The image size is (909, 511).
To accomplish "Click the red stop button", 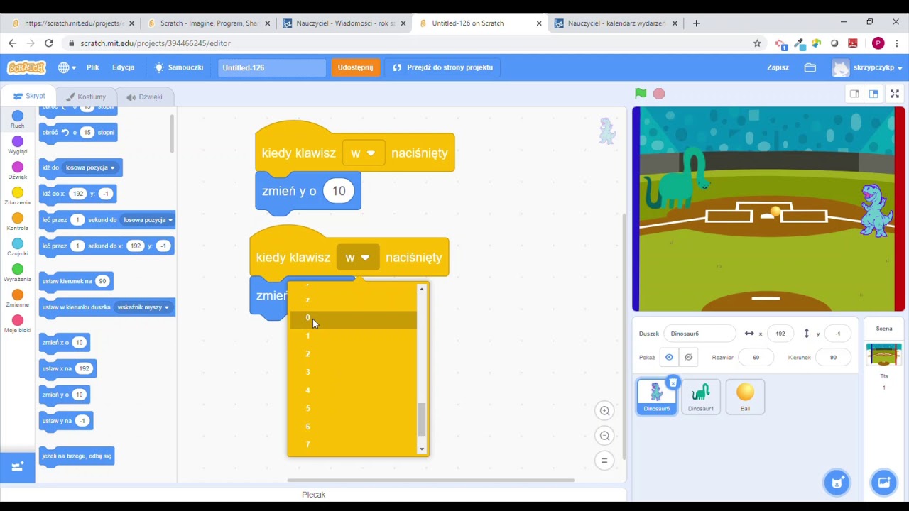I will tap(659, 94).
